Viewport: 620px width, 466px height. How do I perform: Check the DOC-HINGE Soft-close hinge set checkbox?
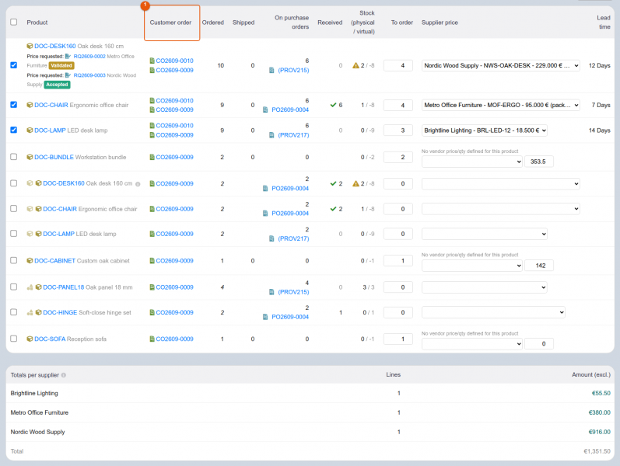coord(14,312)
